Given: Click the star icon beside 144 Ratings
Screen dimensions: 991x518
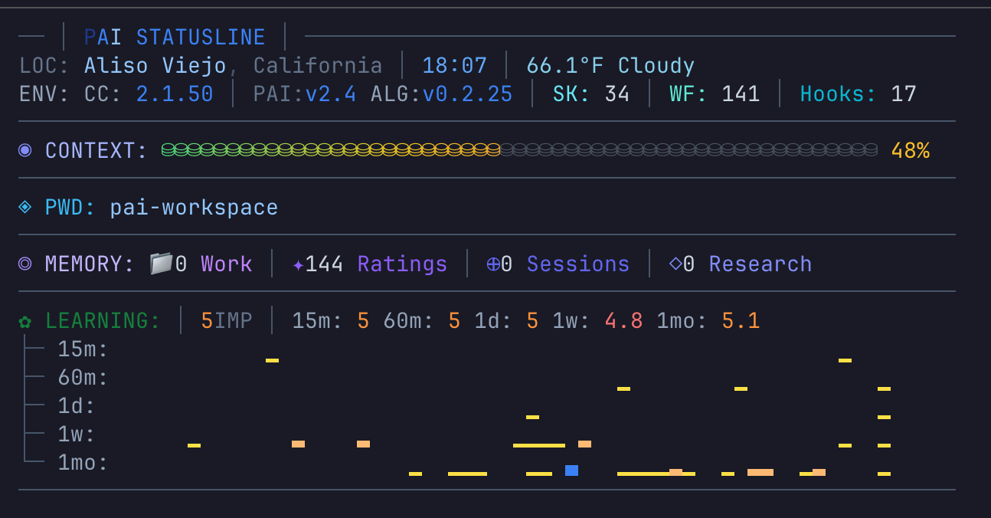Looking at the screenshot, I should coord(298,264).
